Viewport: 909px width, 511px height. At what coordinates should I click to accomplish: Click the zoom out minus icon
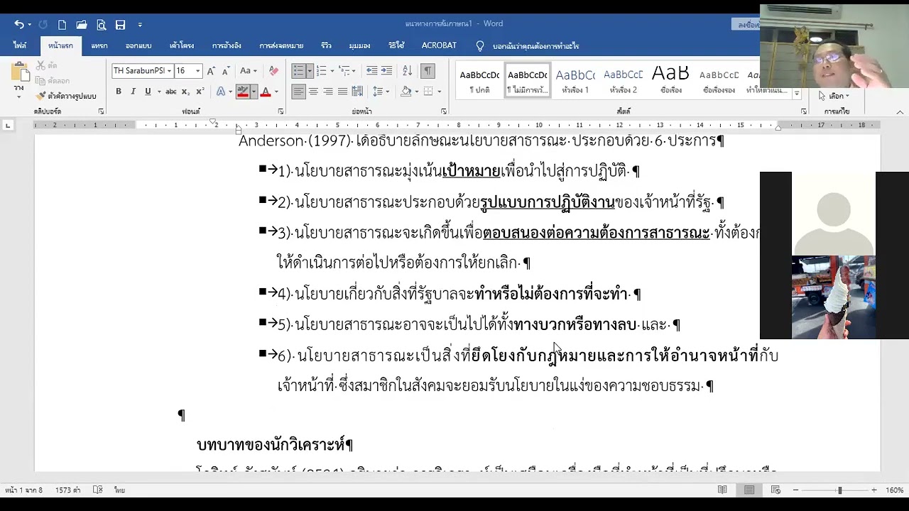[x=796, y=490]
